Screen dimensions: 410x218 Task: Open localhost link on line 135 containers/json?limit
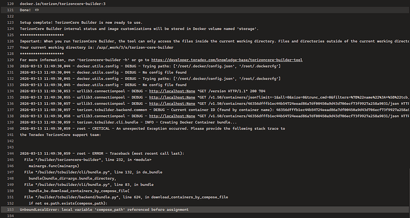coord(172,97)
